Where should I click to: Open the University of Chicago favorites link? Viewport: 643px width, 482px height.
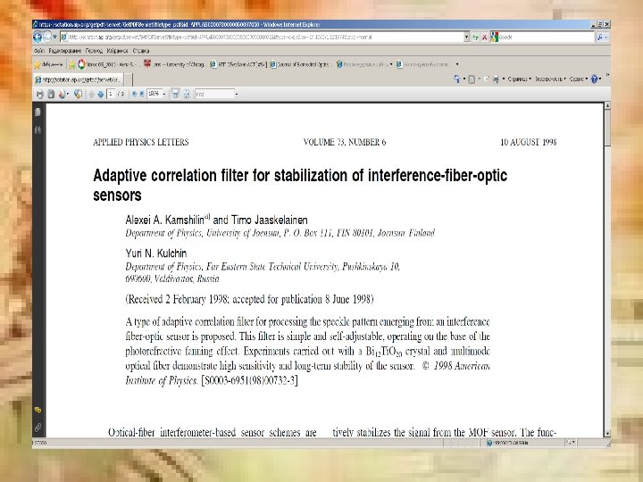tap(174, 64)
